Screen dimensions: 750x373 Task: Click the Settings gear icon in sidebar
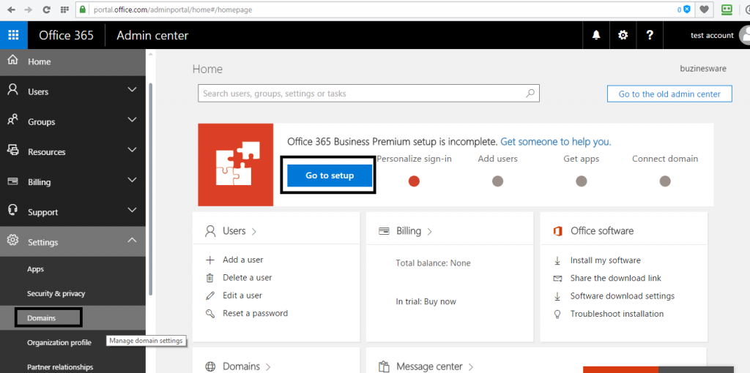coord(13,240)
